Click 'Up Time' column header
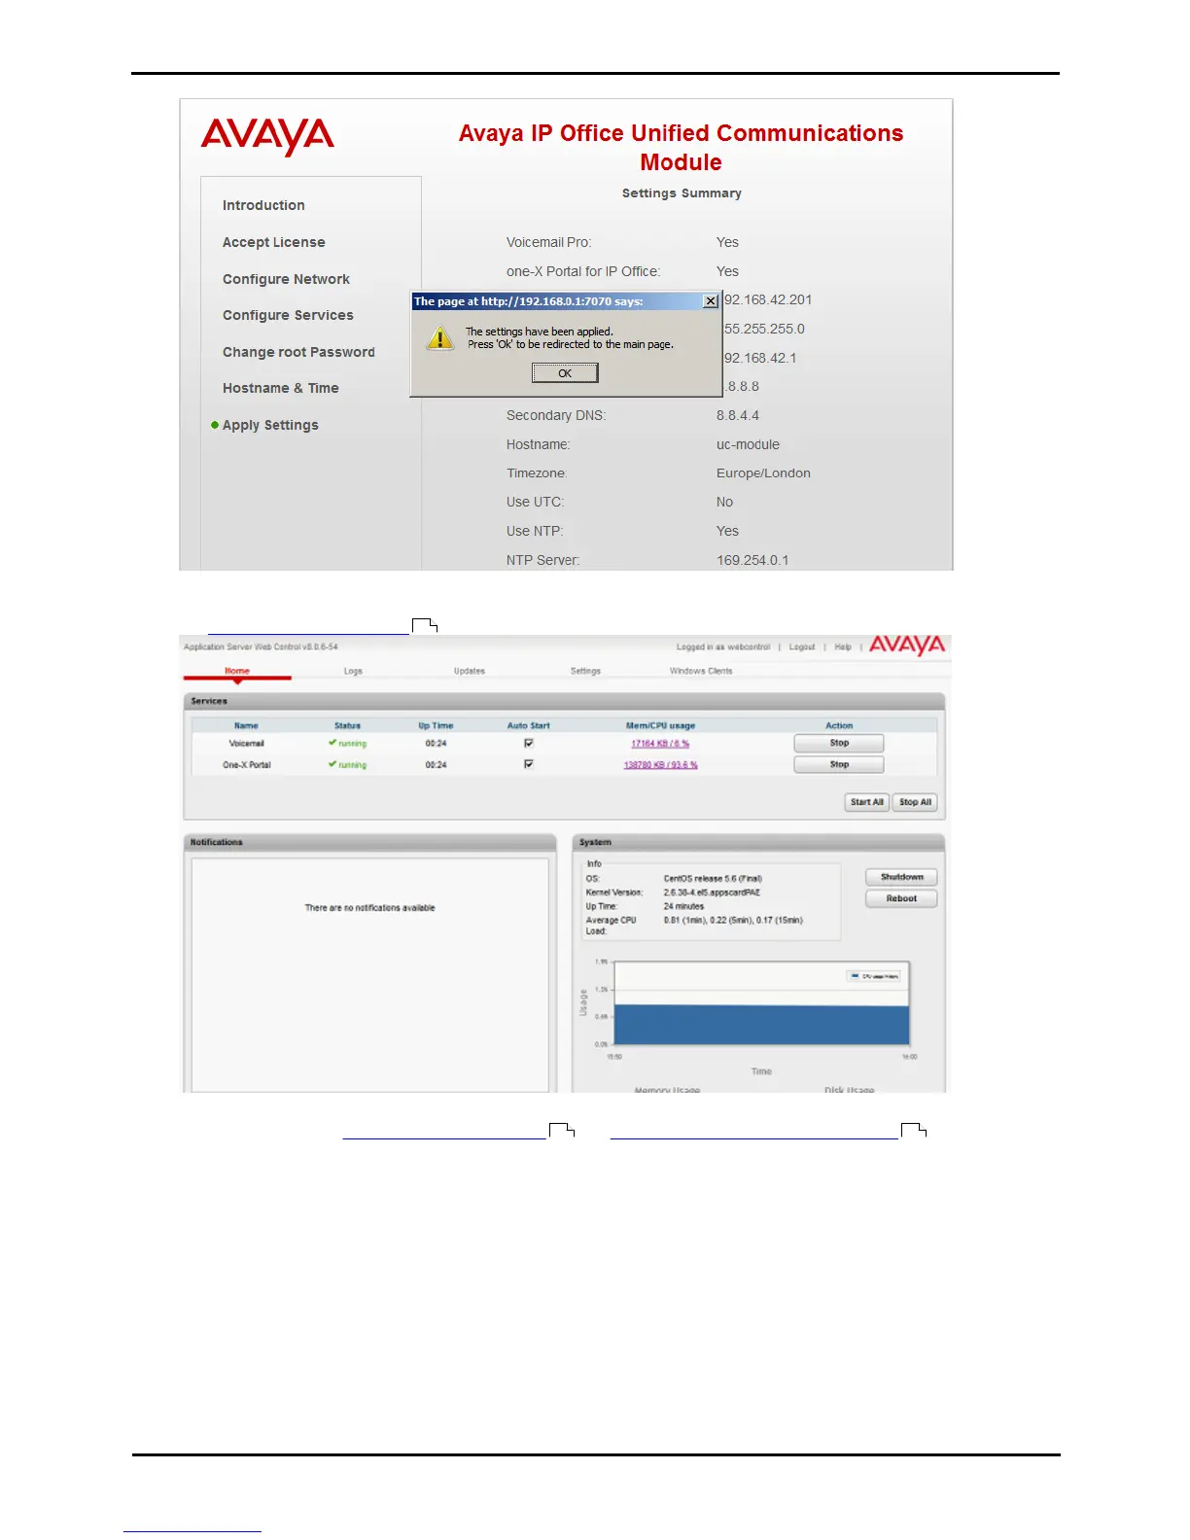Image resolution: width=1190 pixels, height=1540 pixels. click(436, 725)
